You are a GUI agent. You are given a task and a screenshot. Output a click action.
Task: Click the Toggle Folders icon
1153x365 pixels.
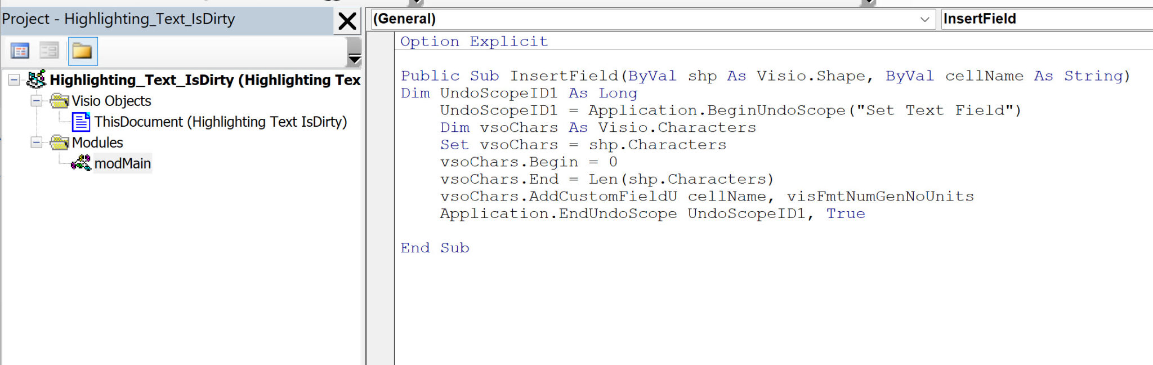tap(83, 51)
